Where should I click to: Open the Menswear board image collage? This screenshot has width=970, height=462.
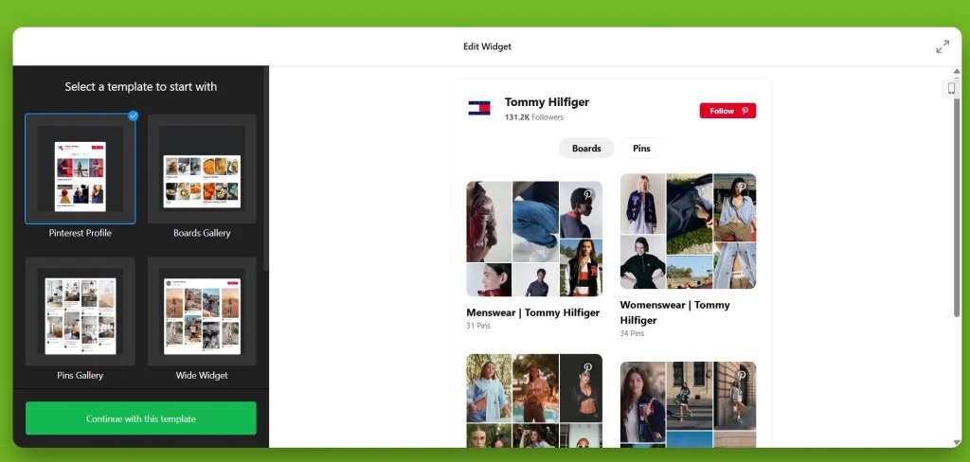(534, 239)
